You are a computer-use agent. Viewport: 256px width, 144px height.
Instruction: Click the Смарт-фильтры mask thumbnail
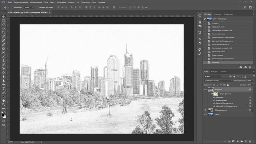[216, 94]
